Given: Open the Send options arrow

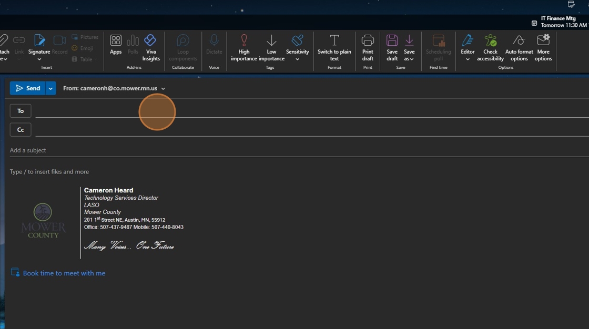Looking at the screenshot, I should [50, 88].
